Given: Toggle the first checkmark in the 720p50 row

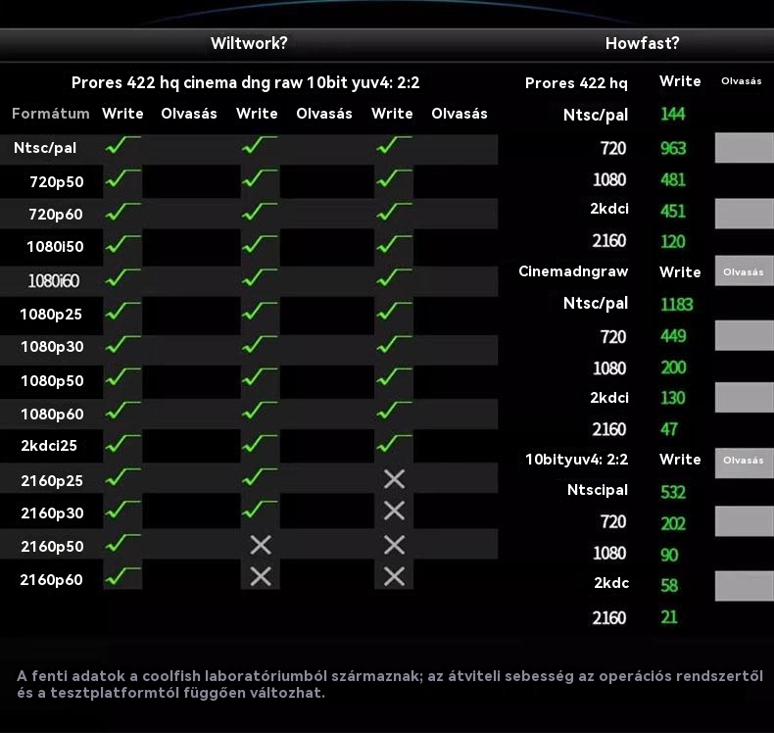Looking at the screenshot, I should coord(122,180).
